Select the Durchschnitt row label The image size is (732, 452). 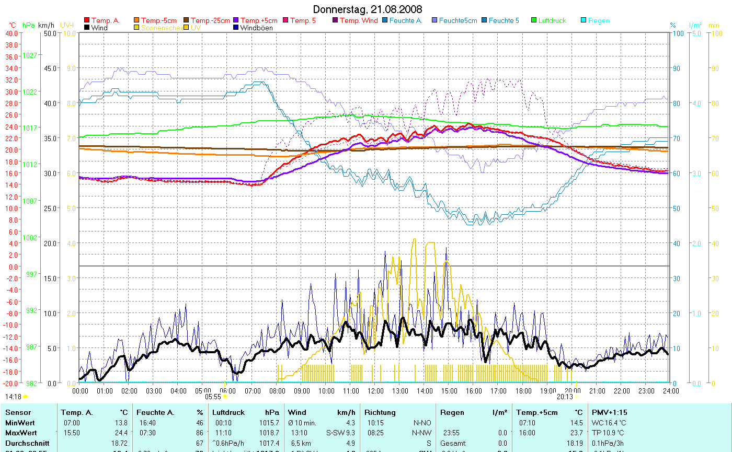[27, 443]
